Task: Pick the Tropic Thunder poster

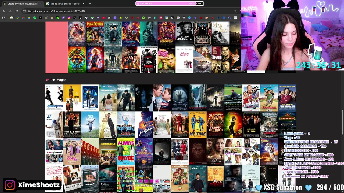Action: tap(216, 125)
